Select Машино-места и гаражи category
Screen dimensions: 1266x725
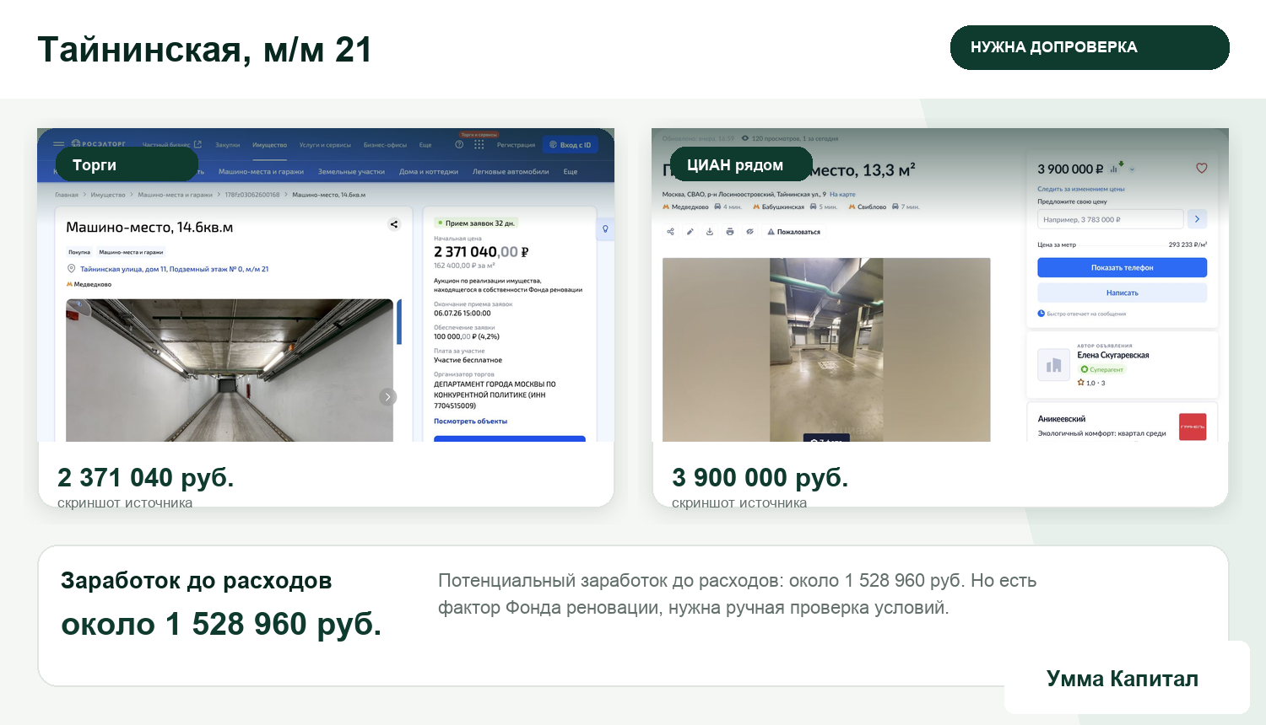point(261,171)
